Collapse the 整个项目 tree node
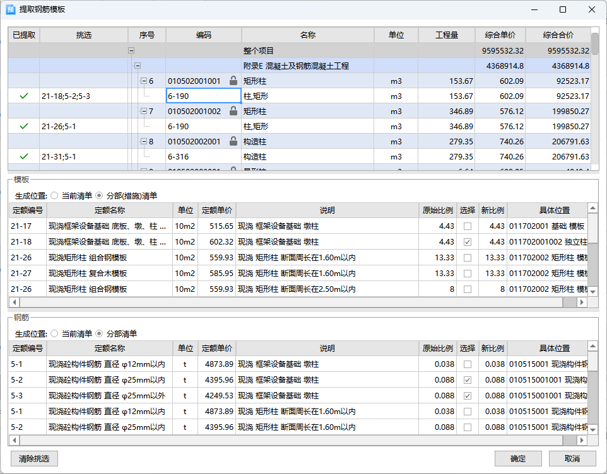Screen dimensions: 607x474 click(131, 50)
